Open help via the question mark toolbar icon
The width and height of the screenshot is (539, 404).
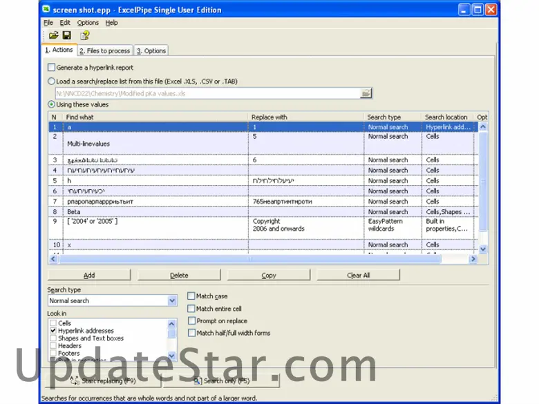coord(84,35)
